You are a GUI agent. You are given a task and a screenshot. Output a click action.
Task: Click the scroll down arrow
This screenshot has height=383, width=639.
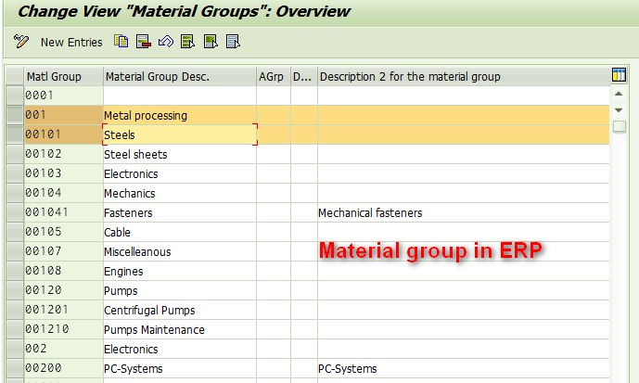tap(619, 110)
